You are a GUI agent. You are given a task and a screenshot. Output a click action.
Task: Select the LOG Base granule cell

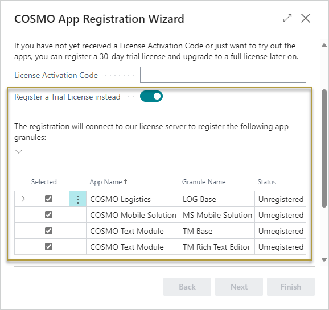(x=217, y=199)
